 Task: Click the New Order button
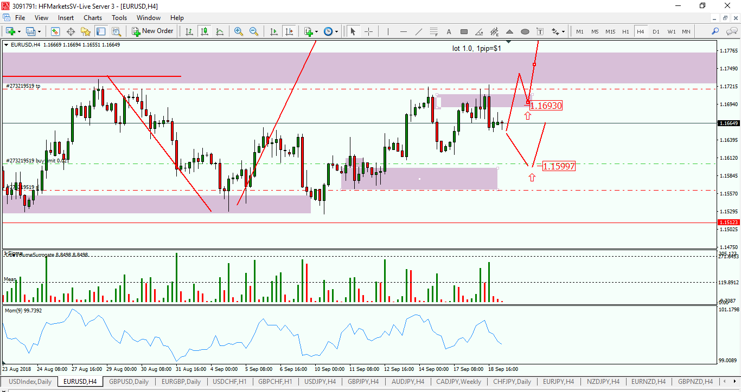tap(152, 31)
